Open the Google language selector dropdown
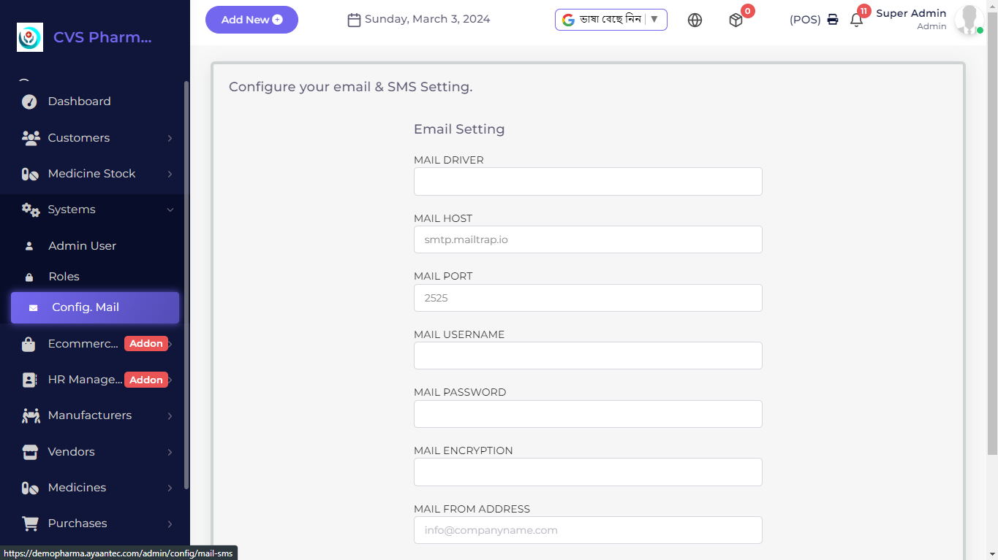The height and width of the screenshot is (560, 998). (610, 20)
